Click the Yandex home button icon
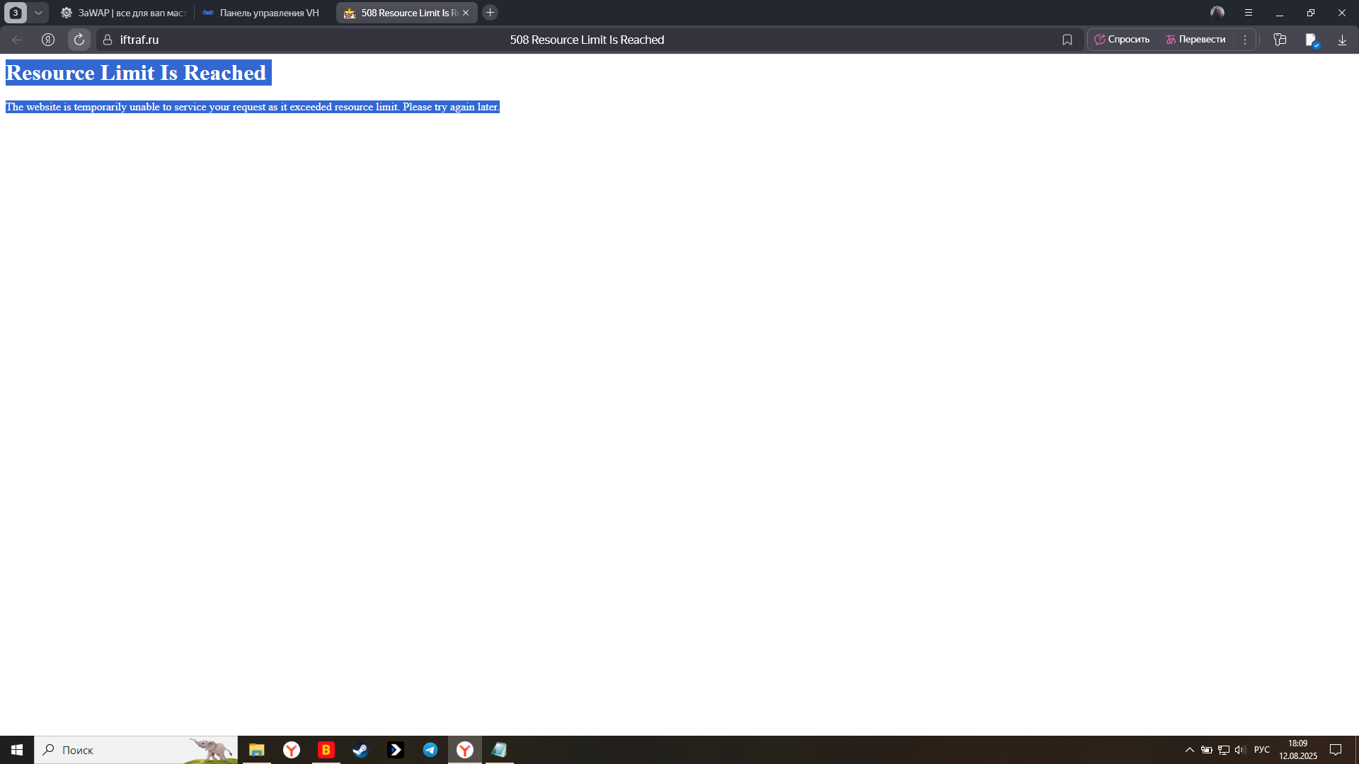 (48, 40)
